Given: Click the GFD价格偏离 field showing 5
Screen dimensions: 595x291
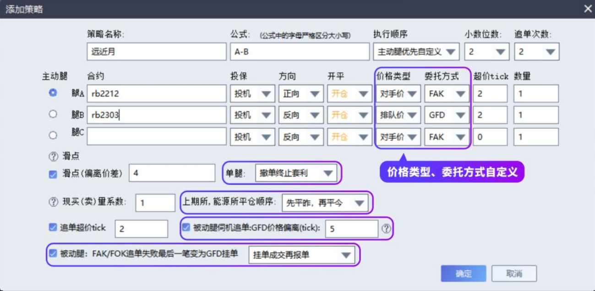Looking at the screenshot, I should click(x=352, y=229).
